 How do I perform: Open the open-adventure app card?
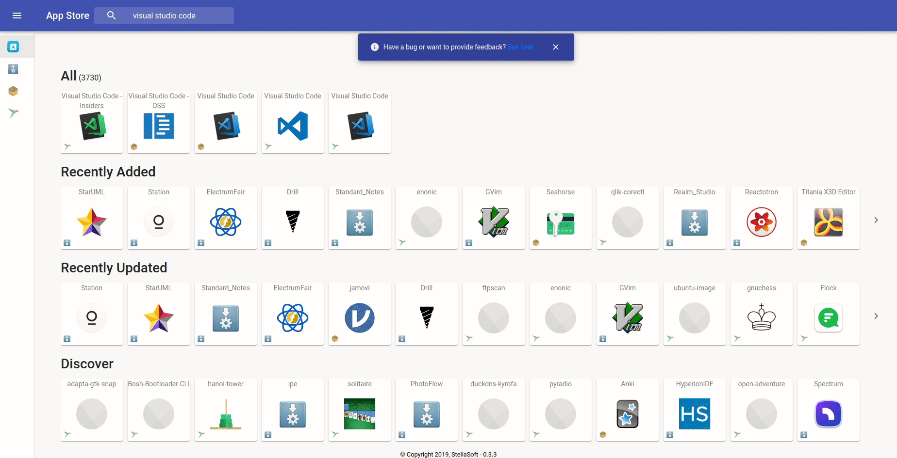(762, 410)
